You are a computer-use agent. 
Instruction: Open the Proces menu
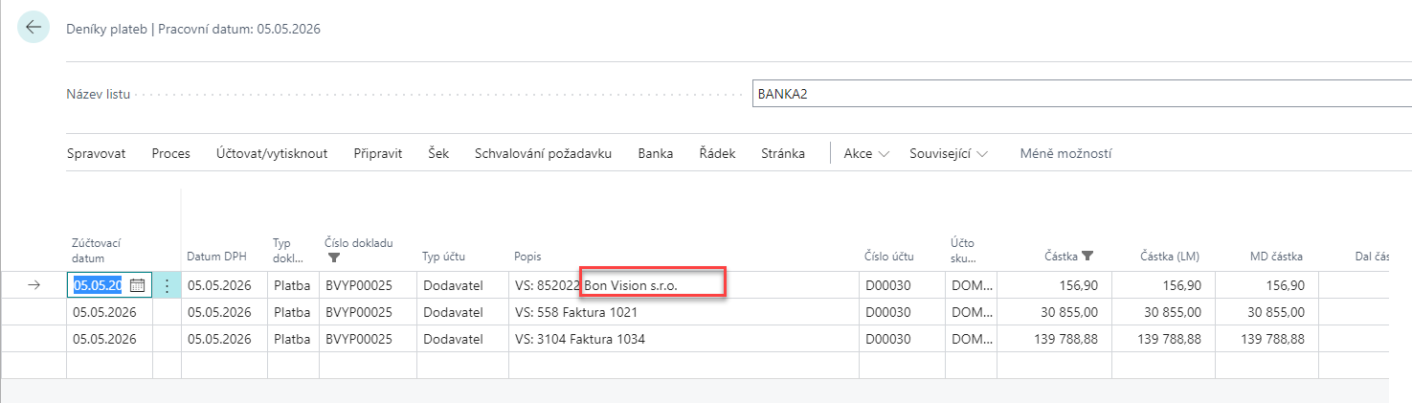point(170,153)
